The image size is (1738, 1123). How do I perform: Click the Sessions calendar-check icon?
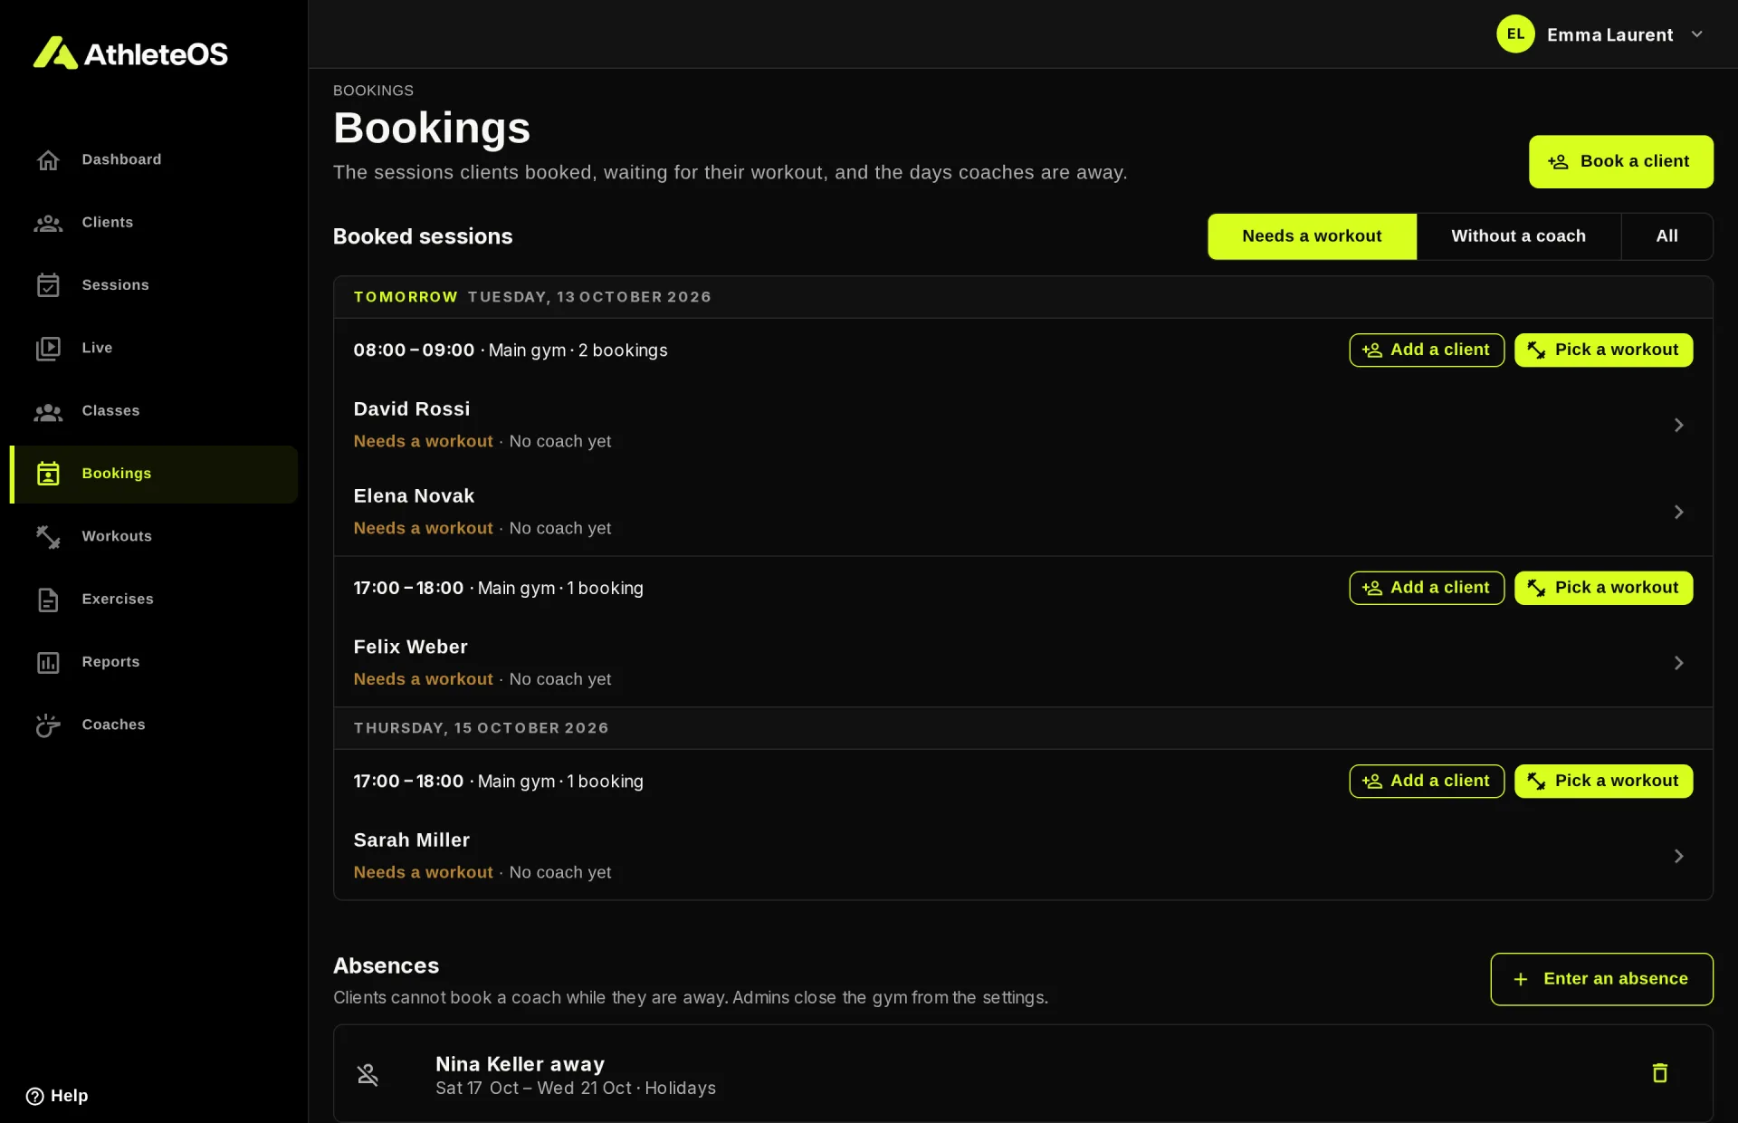click(48, 285)
